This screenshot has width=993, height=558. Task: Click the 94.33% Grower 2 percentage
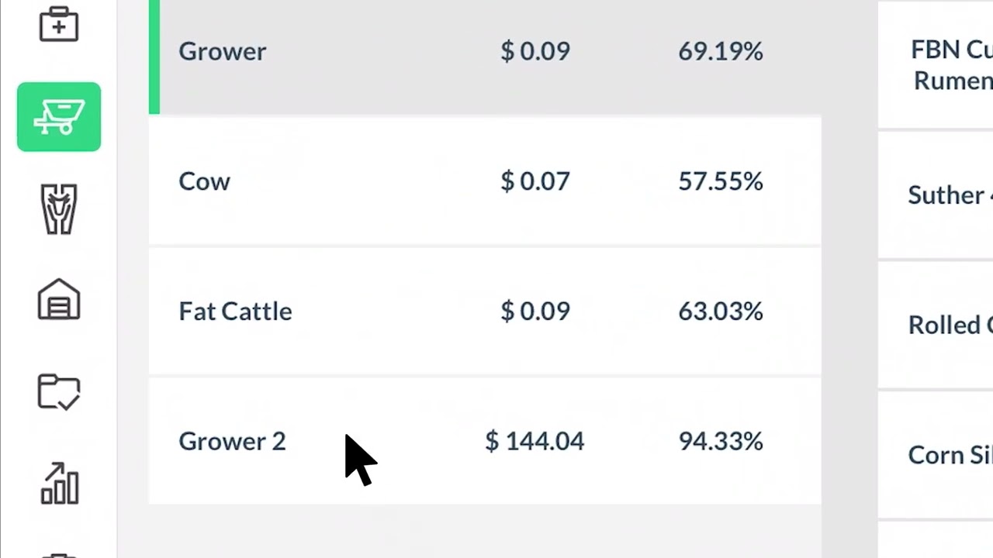click(720, 442)
